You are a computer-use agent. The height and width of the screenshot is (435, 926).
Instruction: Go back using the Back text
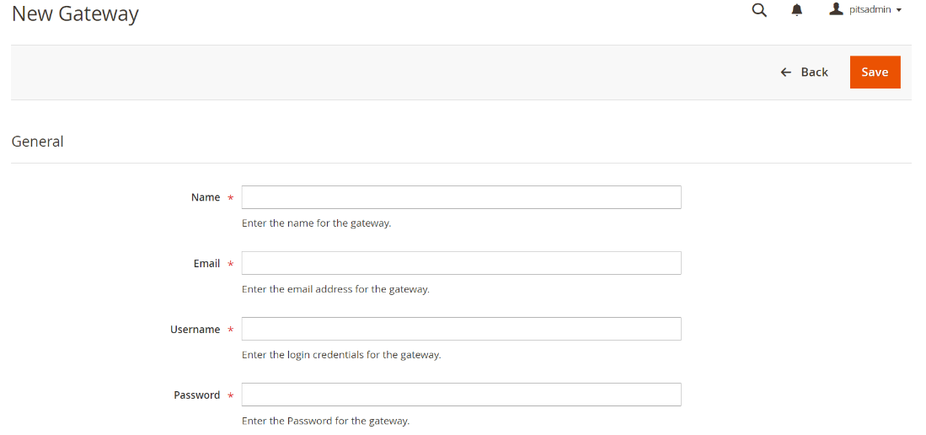(814, 72)
